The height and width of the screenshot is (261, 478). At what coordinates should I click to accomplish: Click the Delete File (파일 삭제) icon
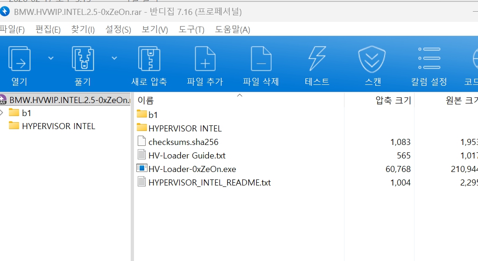tap(261, 60)
